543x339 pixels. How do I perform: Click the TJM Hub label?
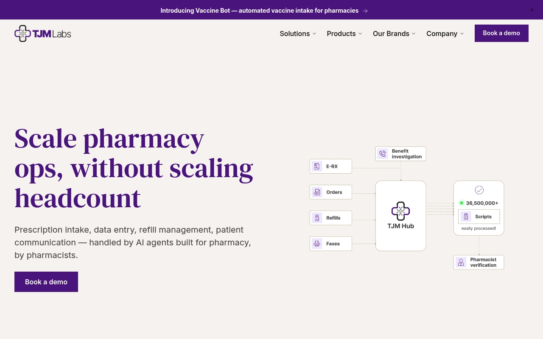(x=400, y=226)
